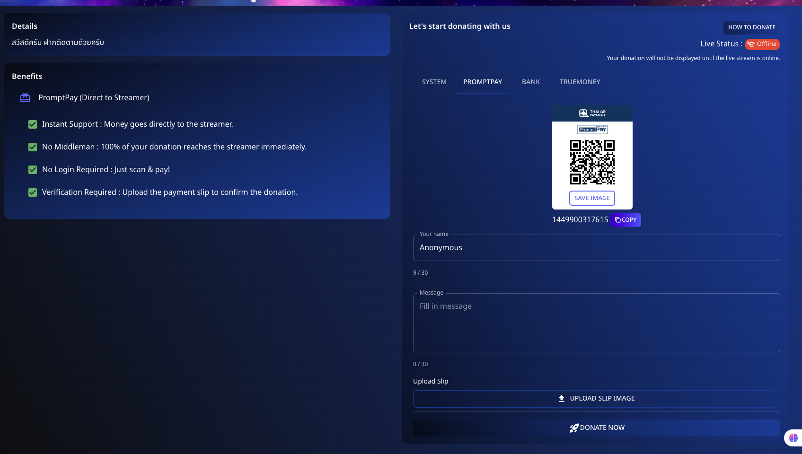Click the gift box icon beside PromptPay benefits
Viewport: 802px width, 454px height.
tap(25, 97)
